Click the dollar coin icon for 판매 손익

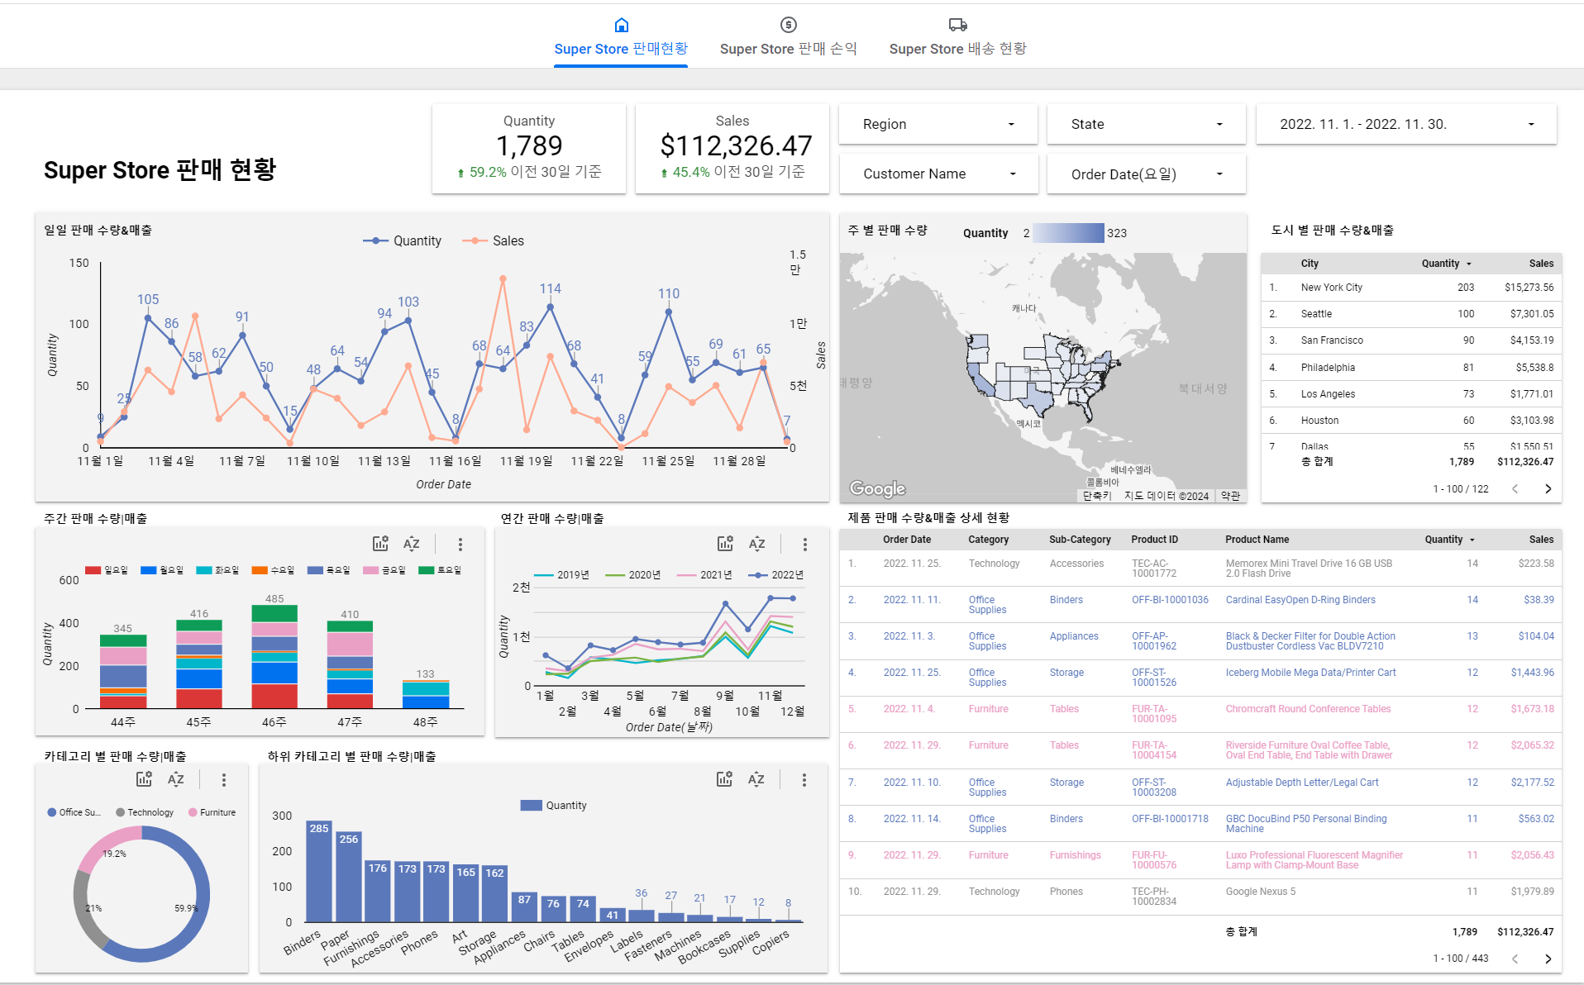tap(788, 25)
